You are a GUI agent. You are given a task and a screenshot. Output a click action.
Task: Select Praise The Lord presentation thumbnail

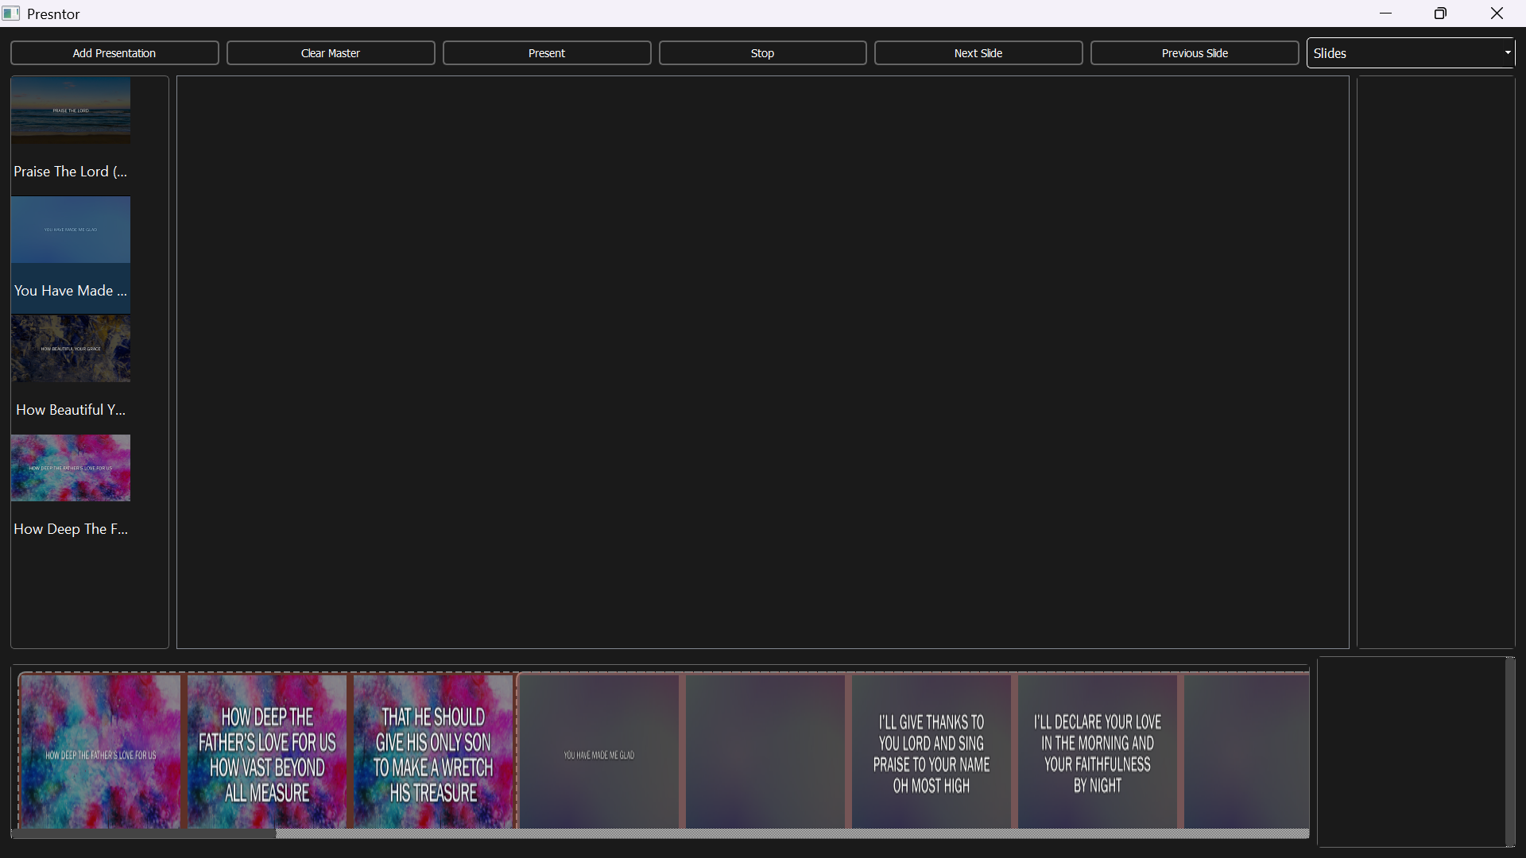71,111
